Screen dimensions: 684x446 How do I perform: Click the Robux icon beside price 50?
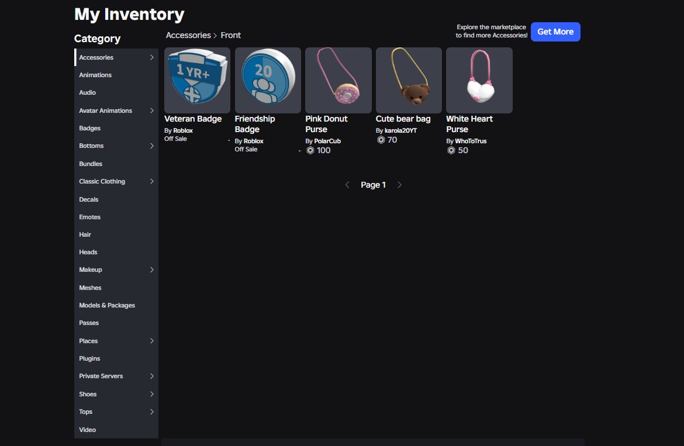click(x=451, y=150)
